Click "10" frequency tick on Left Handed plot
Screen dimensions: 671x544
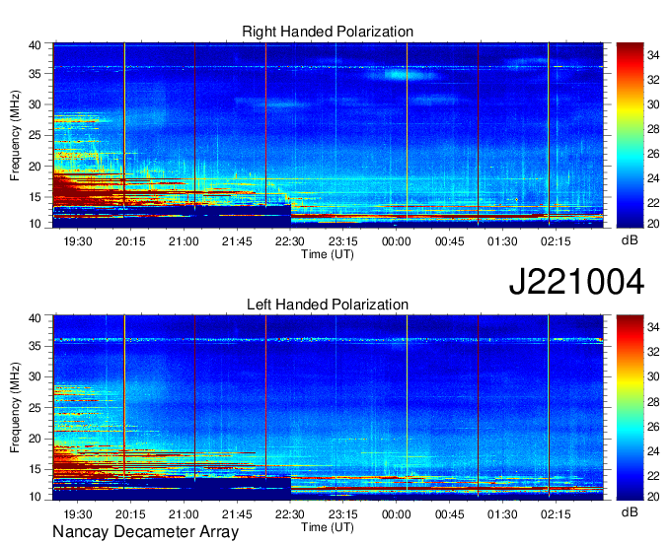point(35,497)
